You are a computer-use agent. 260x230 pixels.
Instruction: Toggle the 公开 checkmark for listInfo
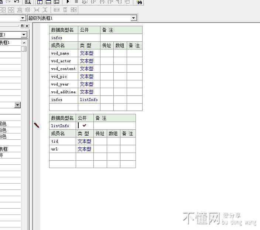(x=84, y=126)
